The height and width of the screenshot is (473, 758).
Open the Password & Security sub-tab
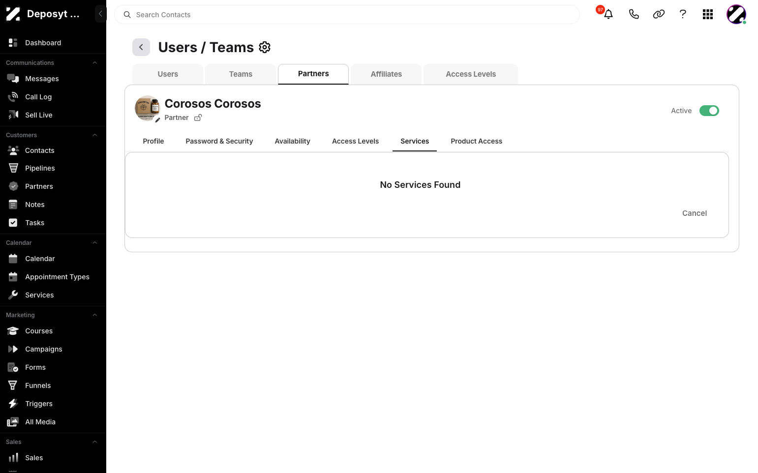[219, 141]
